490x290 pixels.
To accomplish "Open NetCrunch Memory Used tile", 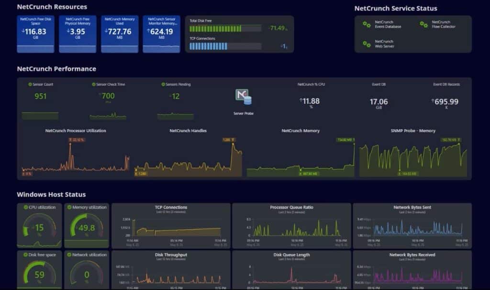I will tap(120, 34).
